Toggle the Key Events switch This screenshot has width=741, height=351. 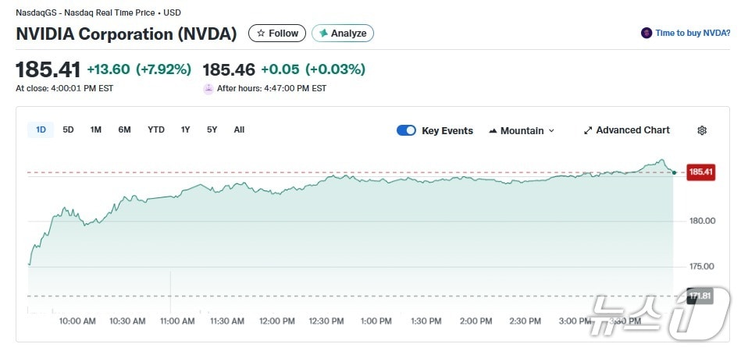tap(406, 130)
